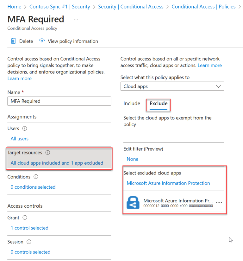Navigate to Home via breadcrumb
The height and width of the screenshot is (261, 243).
click(x=14, y=6)
